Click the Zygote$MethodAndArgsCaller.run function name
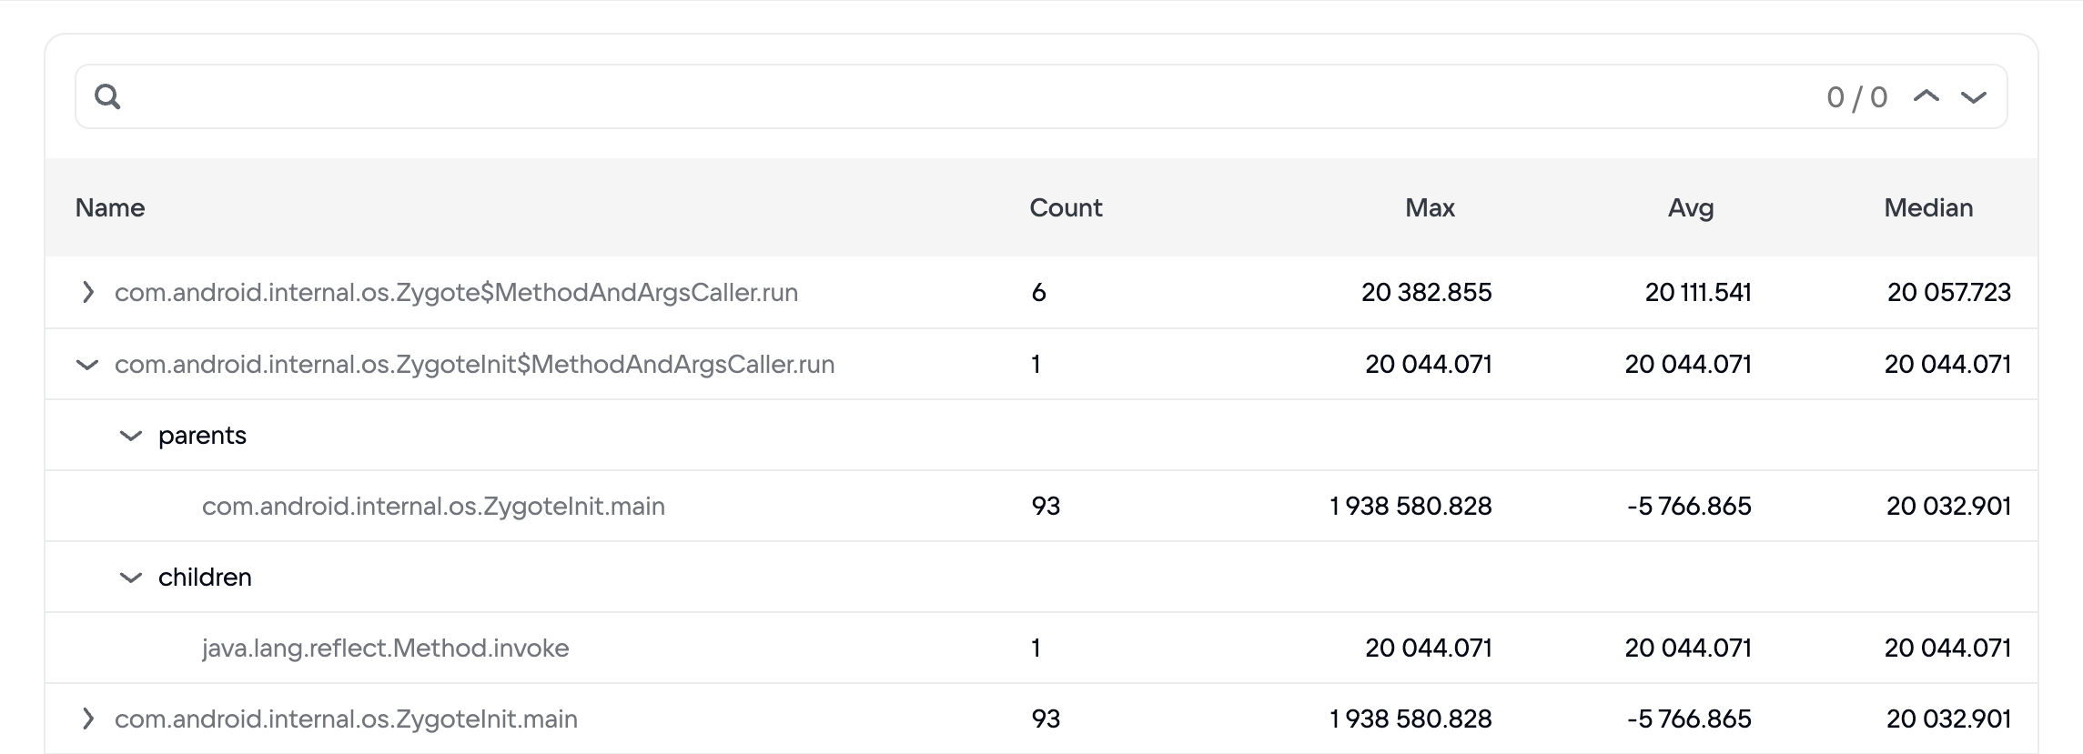Image resolution: width=2083 pixels, height=754 pixels. tap(456, 292)
